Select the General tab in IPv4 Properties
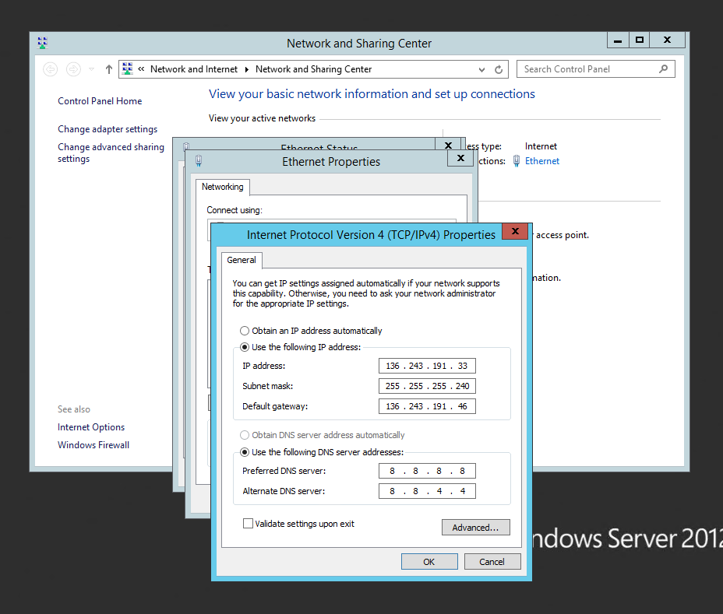This screenshot has width=723, height=614. coord(242,260)
